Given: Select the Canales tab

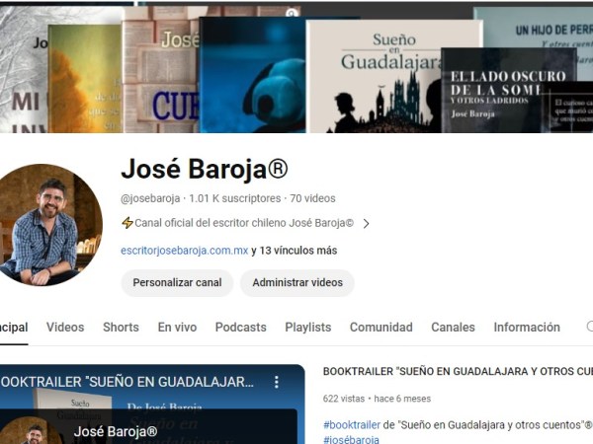Looking at the screenshot, I should (453, 327).
